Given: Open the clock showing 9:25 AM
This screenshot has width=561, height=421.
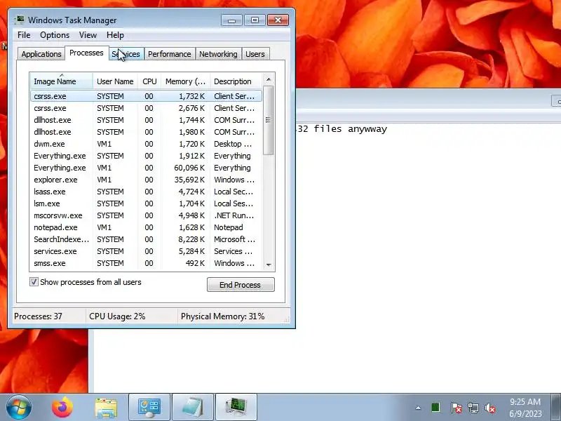Looking at the screenshot, I should tap(525, 408).
